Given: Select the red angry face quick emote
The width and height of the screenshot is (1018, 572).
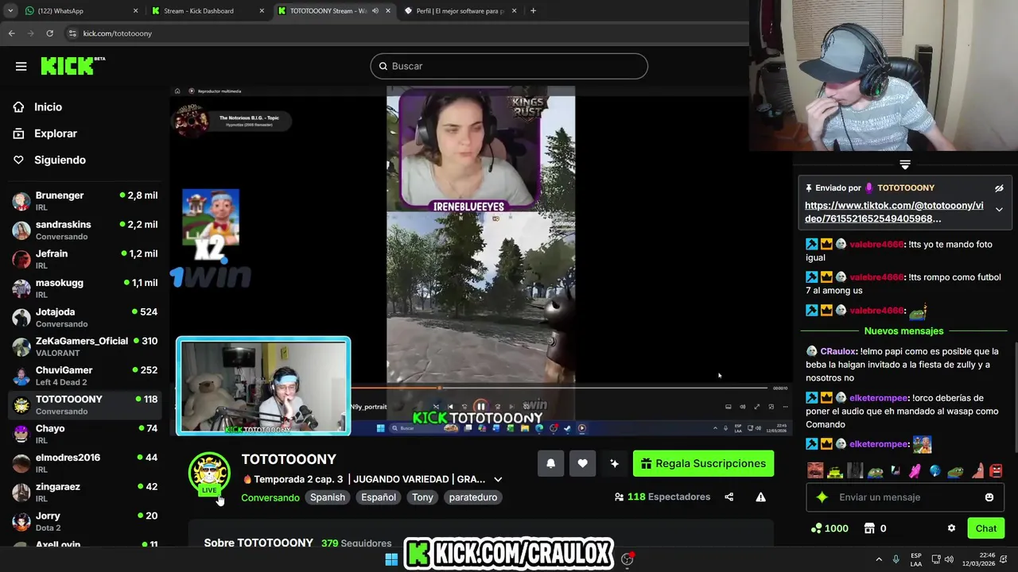Looking at the screenshot, I should point(996,470).
